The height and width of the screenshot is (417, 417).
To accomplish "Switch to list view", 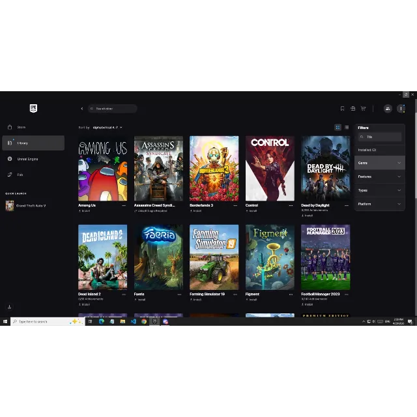I will [347, 128].
